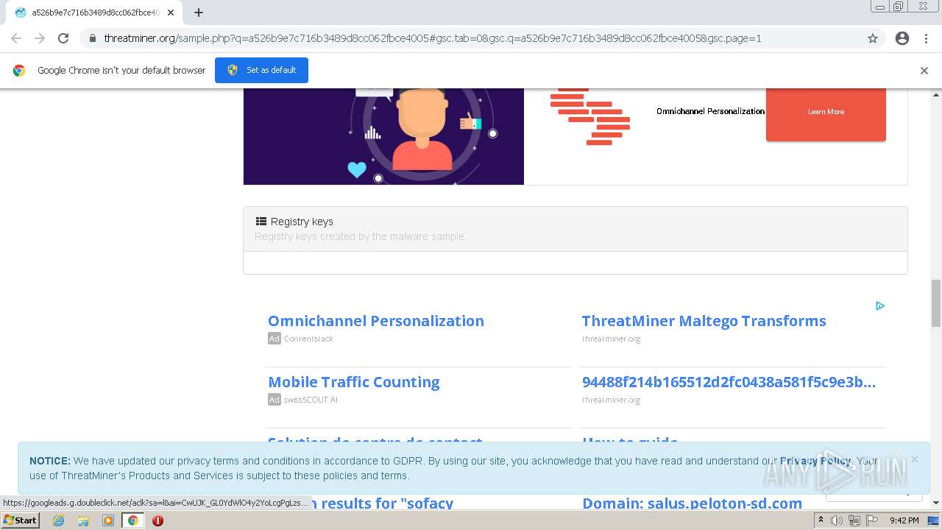Image resolution: width=942 pixels, height=530 pixels.
Task: Select the Chrome taskbar icon
Action: [132, 520]
